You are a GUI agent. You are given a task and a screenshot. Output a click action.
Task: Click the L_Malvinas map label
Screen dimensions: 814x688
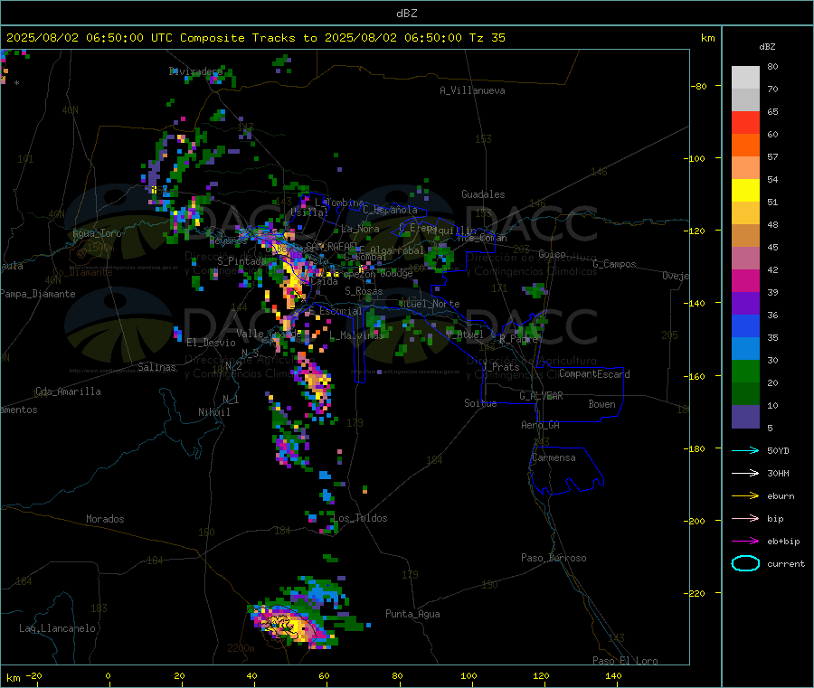356,335
